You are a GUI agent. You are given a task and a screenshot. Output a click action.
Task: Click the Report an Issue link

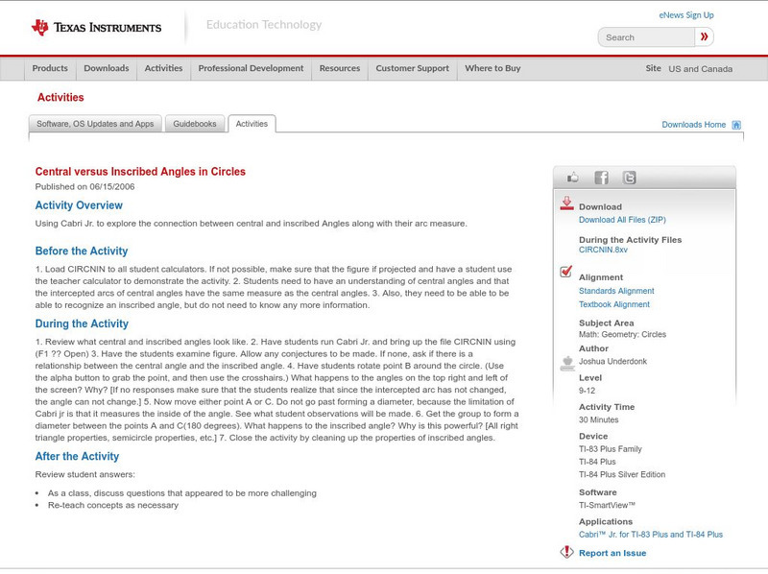(x=612, y=553)
